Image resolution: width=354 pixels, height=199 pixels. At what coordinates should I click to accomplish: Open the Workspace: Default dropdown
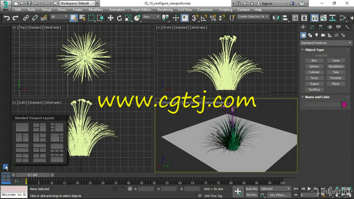[77, 4]
